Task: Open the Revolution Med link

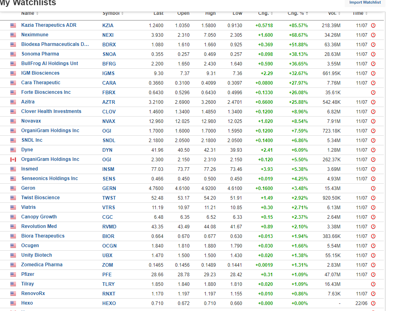Action: [x=39, y=226]
